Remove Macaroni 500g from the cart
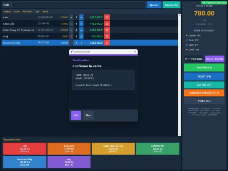228x171 pixels. (x=107, y=43)
